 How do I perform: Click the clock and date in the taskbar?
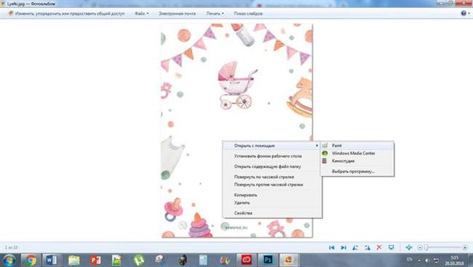(x=454, y=260)
